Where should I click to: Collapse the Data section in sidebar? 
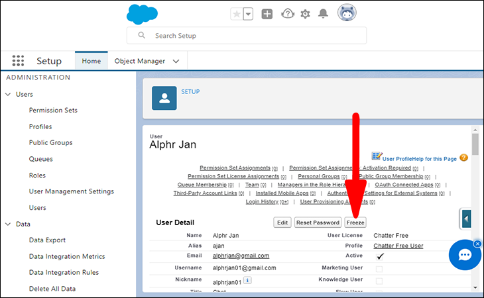pos(8,224)
